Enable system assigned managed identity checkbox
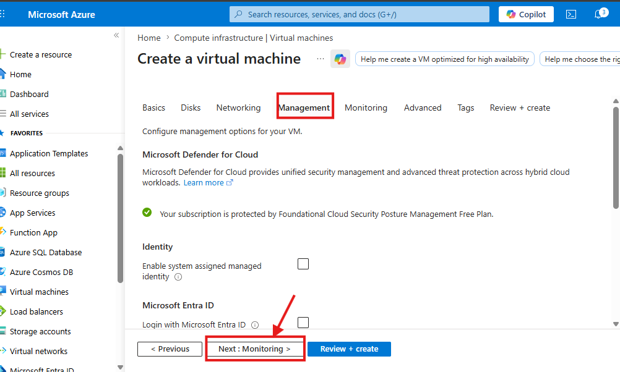The height and width of the screenshot is (372, 620). [x=303, y=264]
